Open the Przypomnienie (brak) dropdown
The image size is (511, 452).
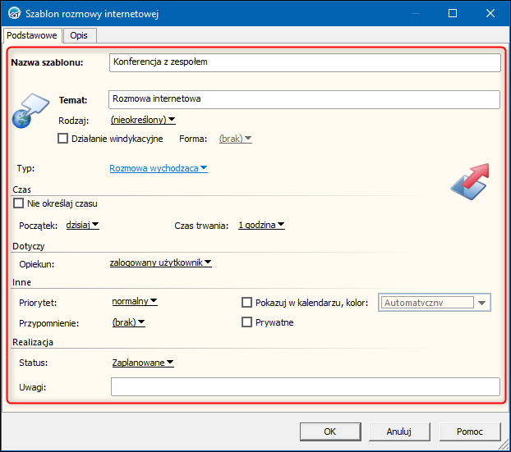[128, 322]
